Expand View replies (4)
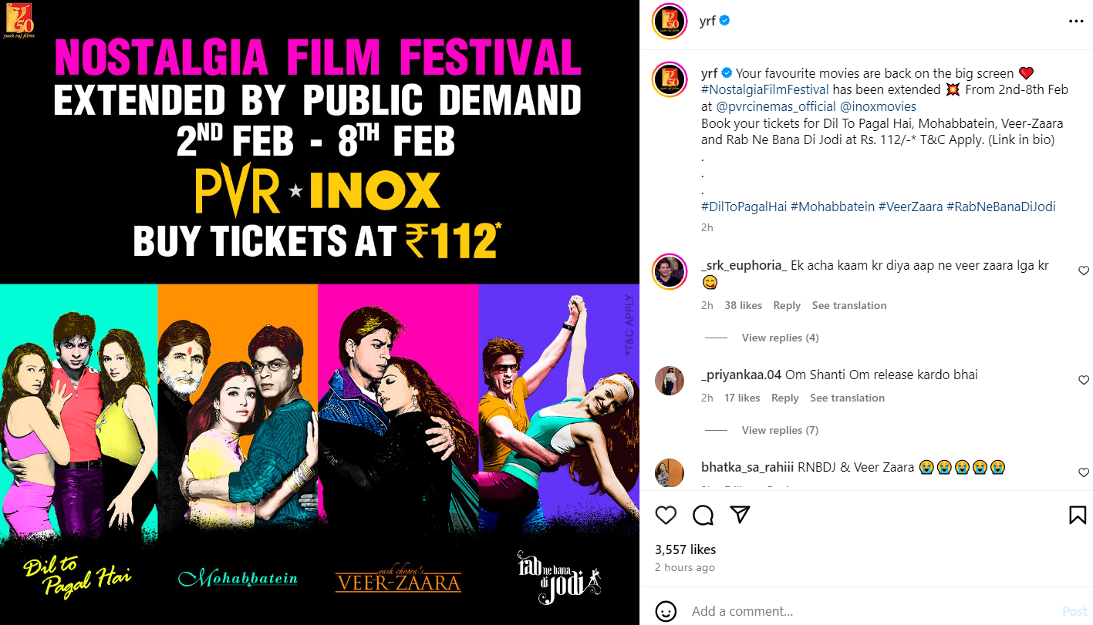Screen dimensions: 1093x625 coord(780,338)
